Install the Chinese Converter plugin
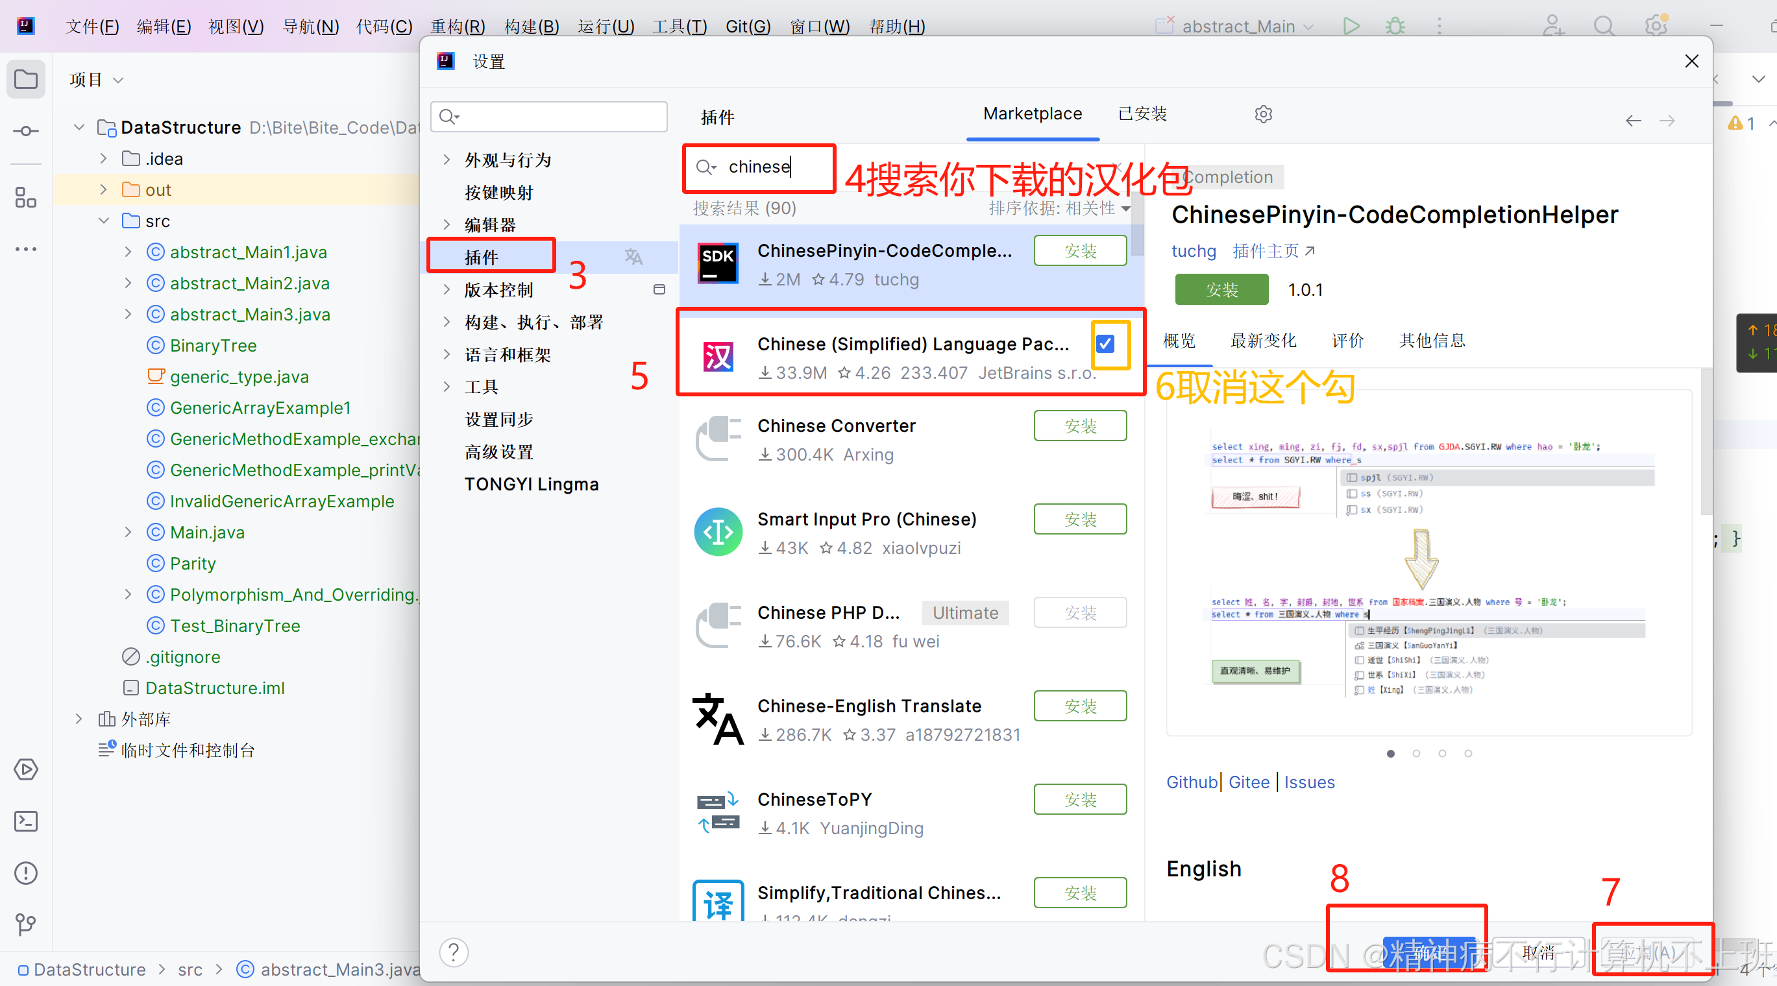The image size is (1777, 986). pyautogui.click(x=1079, y=426)
